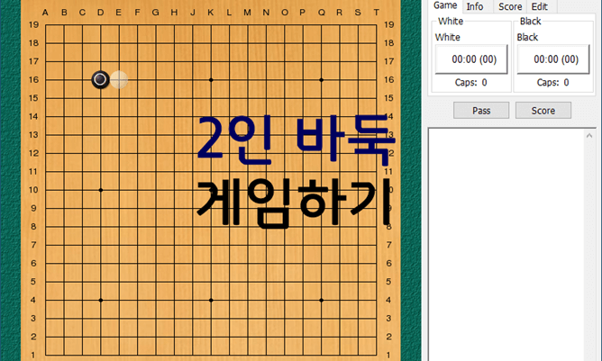Click the star point at Q4

click(322, 300)
